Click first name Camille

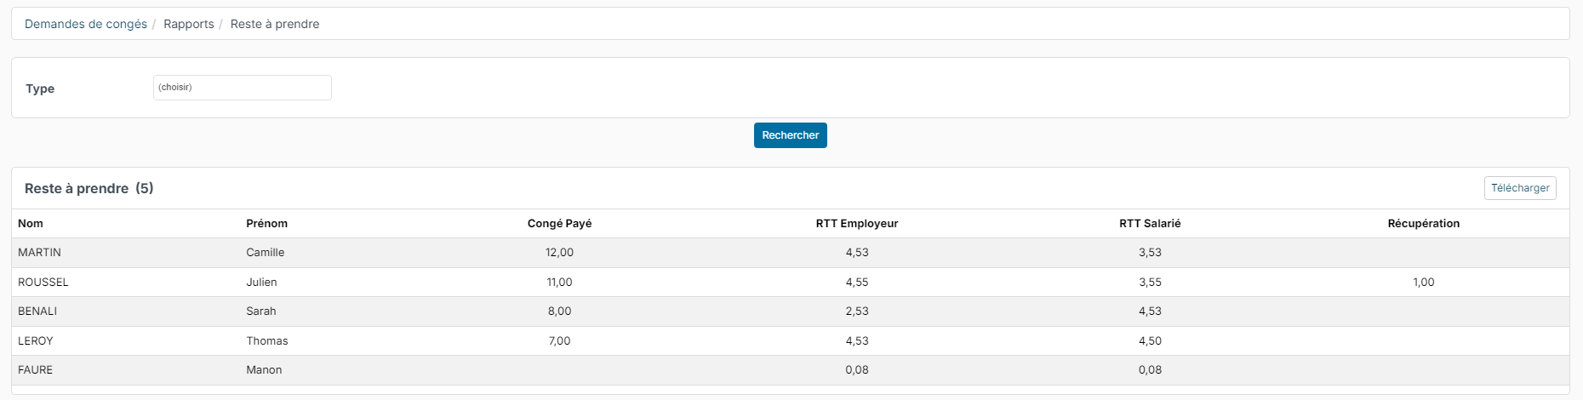coord(266,253)
